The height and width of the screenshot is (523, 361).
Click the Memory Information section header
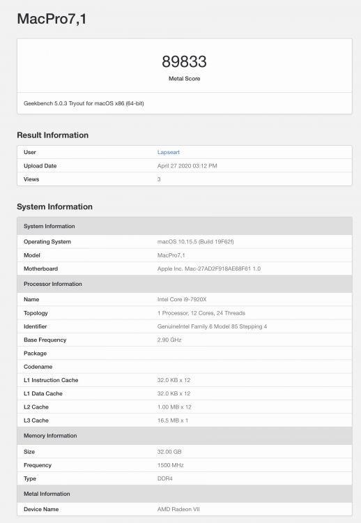185,436
